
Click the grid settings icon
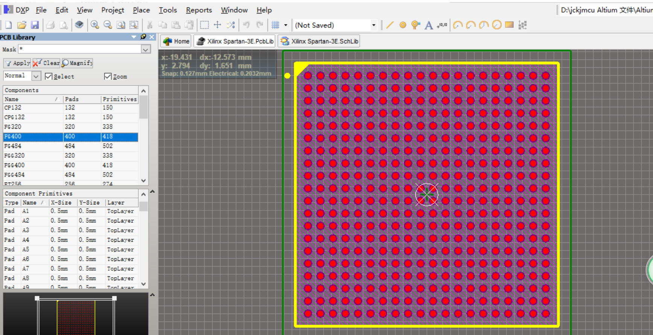pos(276,25)
